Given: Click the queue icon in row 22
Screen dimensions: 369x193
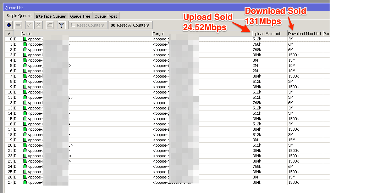Looking at the screenshot, I should pyautogui.click(x=25, y=156).
